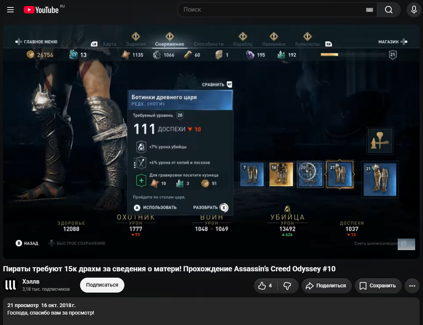Select the Корабль tab in game menu
Viewport: 423px width, 325px height.
pos(243,44)
